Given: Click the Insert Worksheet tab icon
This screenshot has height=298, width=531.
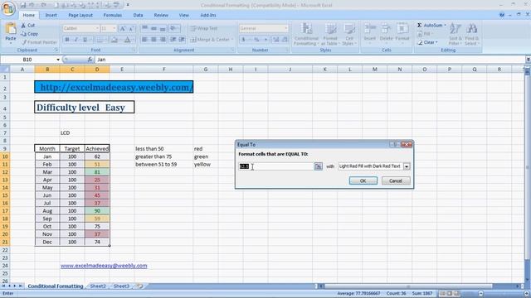Looking at the screenshot, I should (x=139, y=286).
